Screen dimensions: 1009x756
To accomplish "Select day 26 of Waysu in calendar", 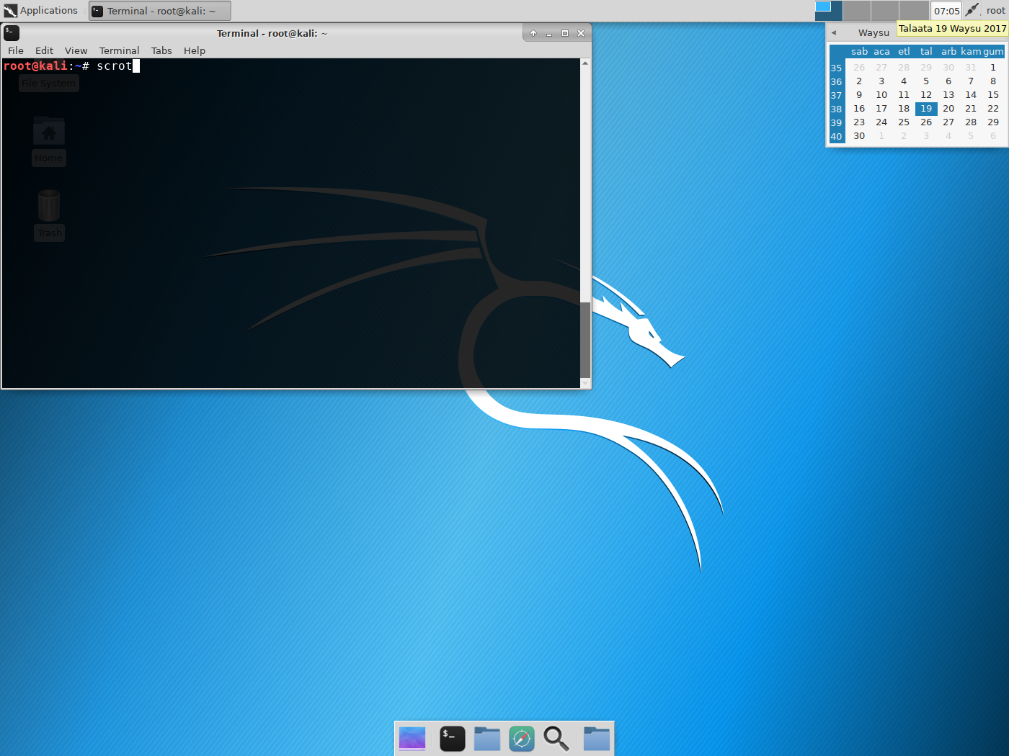I will click(926, 122).
